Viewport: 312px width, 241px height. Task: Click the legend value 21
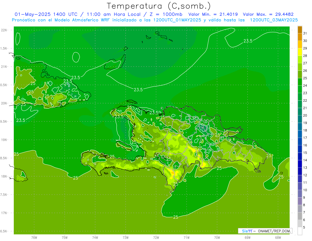[x=305, y=108]
